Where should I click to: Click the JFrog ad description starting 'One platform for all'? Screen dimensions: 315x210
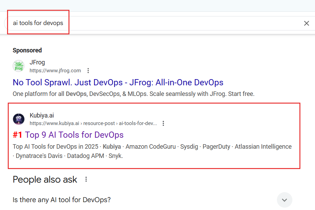tap(133, 94)
